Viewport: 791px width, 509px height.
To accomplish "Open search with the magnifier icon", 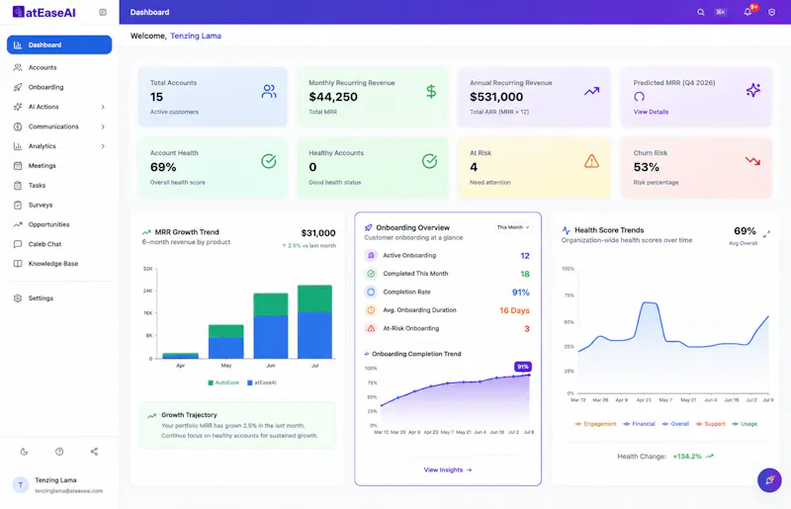I will pos(701,12).
